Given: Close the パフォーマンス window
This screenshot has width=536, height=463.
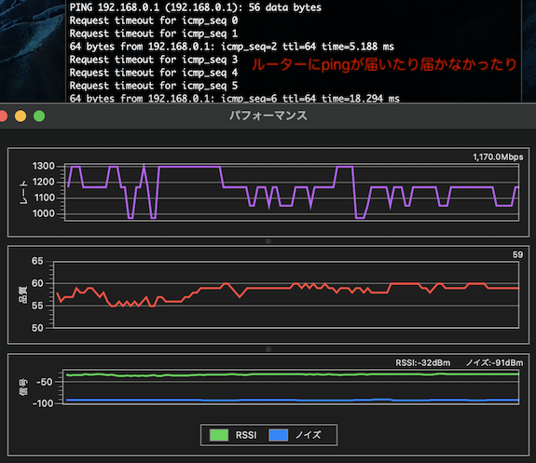Looking at the screenshot, I should [x=3, y=116].
